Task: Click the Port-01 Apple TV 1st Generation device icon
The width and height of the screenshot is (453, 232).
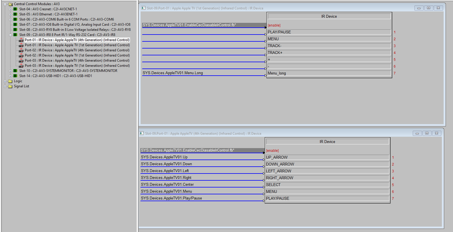Action: [21, 45]
